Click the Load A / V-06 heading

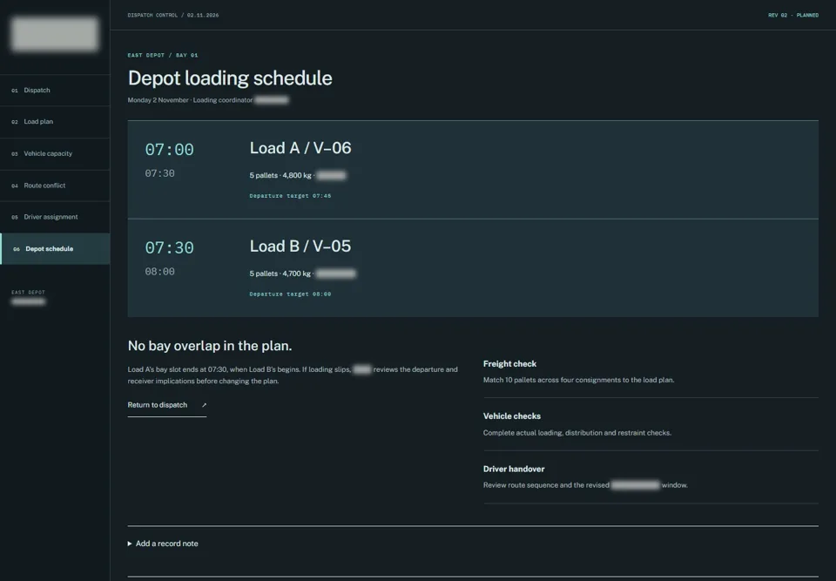300,148
